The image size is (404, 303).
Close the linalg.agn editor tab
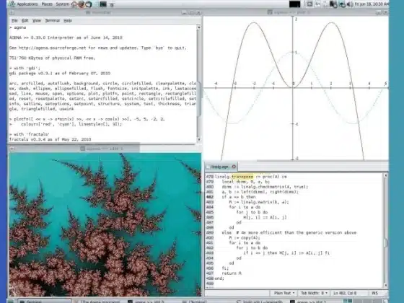[x=234, y=167]
